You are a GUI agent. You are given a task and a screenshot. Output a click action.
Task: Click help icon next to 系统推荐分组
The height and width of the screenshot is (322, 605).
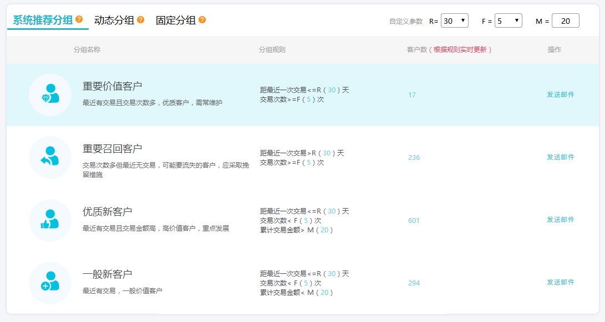[x=79, y=19]
